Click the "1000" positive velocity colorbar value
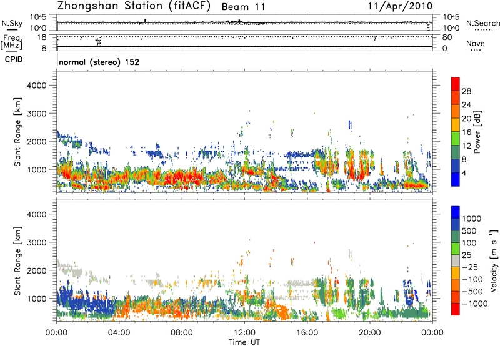Image resolution: width=500 pixels, height=346 pixels. [x=471, y=219]
